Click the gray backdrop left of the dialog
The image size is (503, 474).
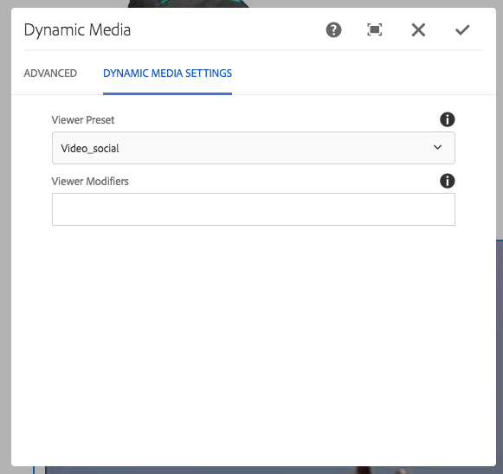5,237
